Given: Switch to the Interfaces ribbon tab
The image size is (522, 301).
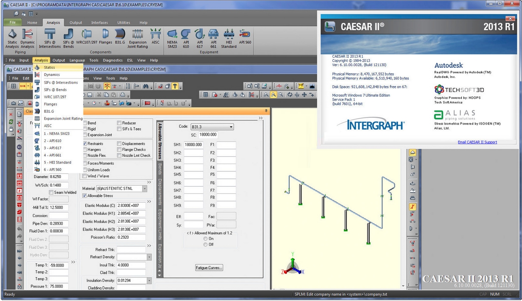Looking at the screenshot, I should [100, 22].
